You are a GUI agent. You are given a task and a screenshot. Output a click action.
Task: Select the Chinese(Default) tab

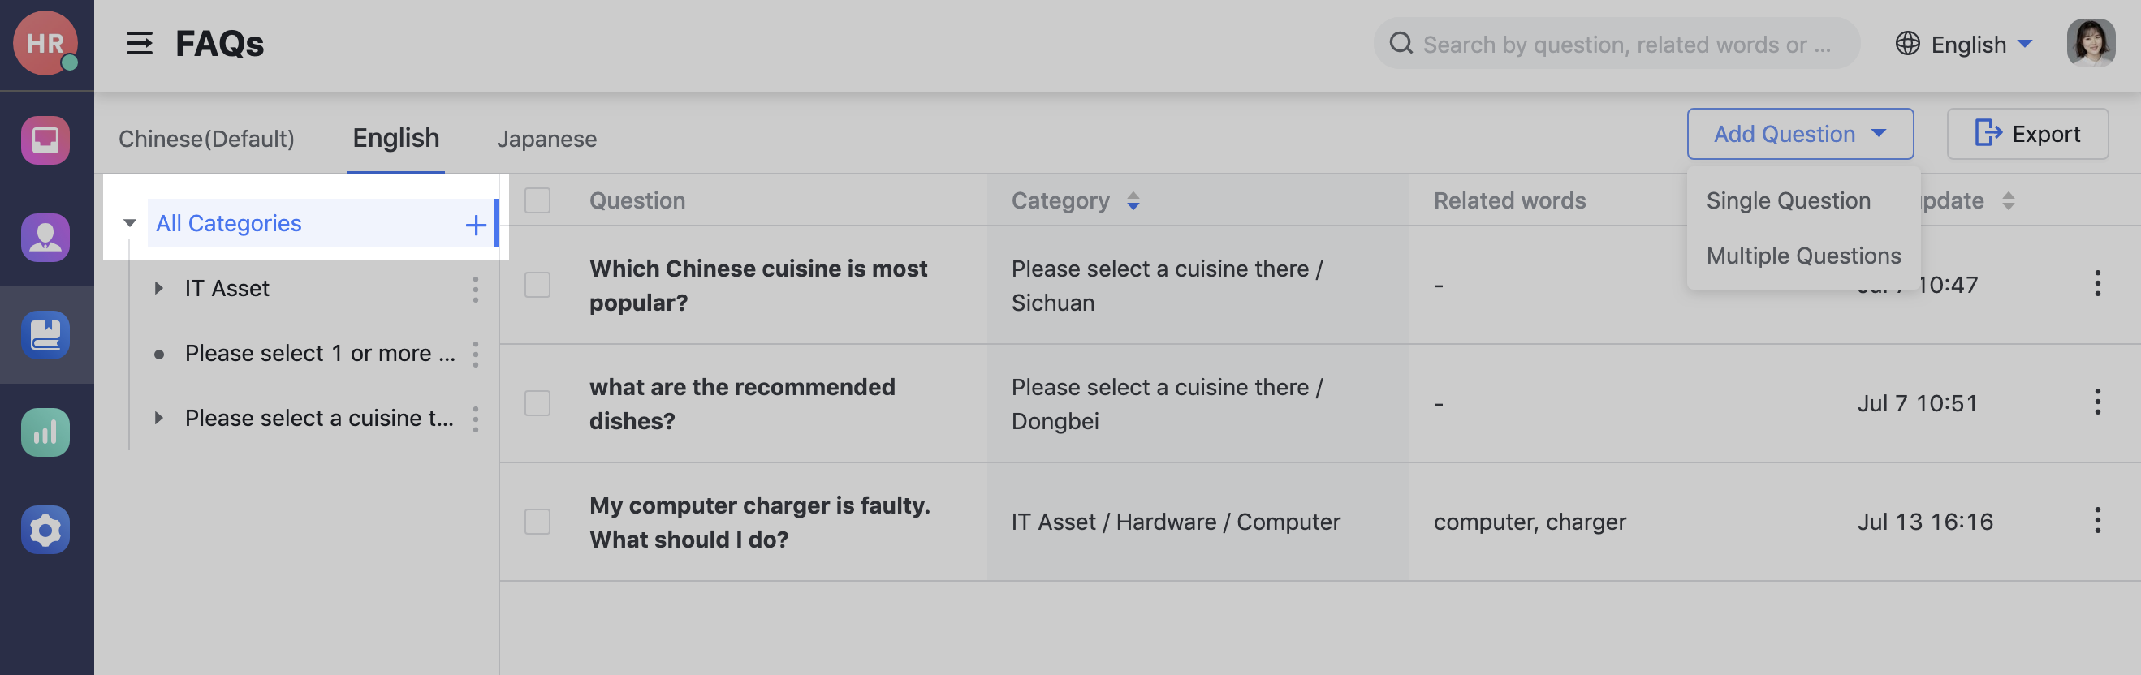pos(207,138)
